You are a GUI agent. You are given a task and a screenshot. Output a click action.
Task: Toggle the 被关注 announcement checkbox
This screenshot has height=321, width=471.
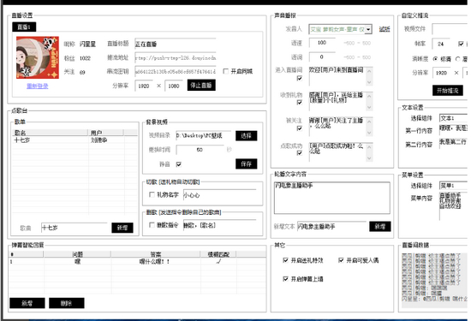click(x=300, y=128)
